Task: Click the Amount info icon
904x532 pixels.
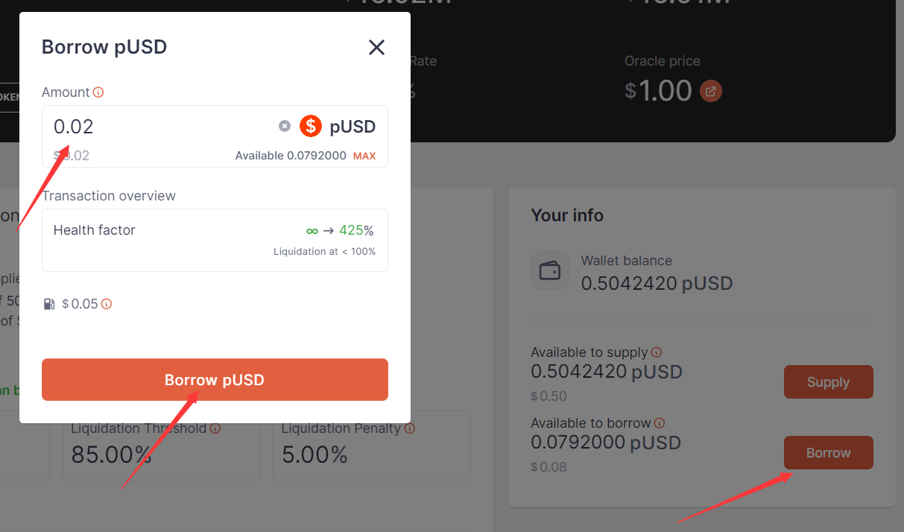Action: (x=98, y=92)
